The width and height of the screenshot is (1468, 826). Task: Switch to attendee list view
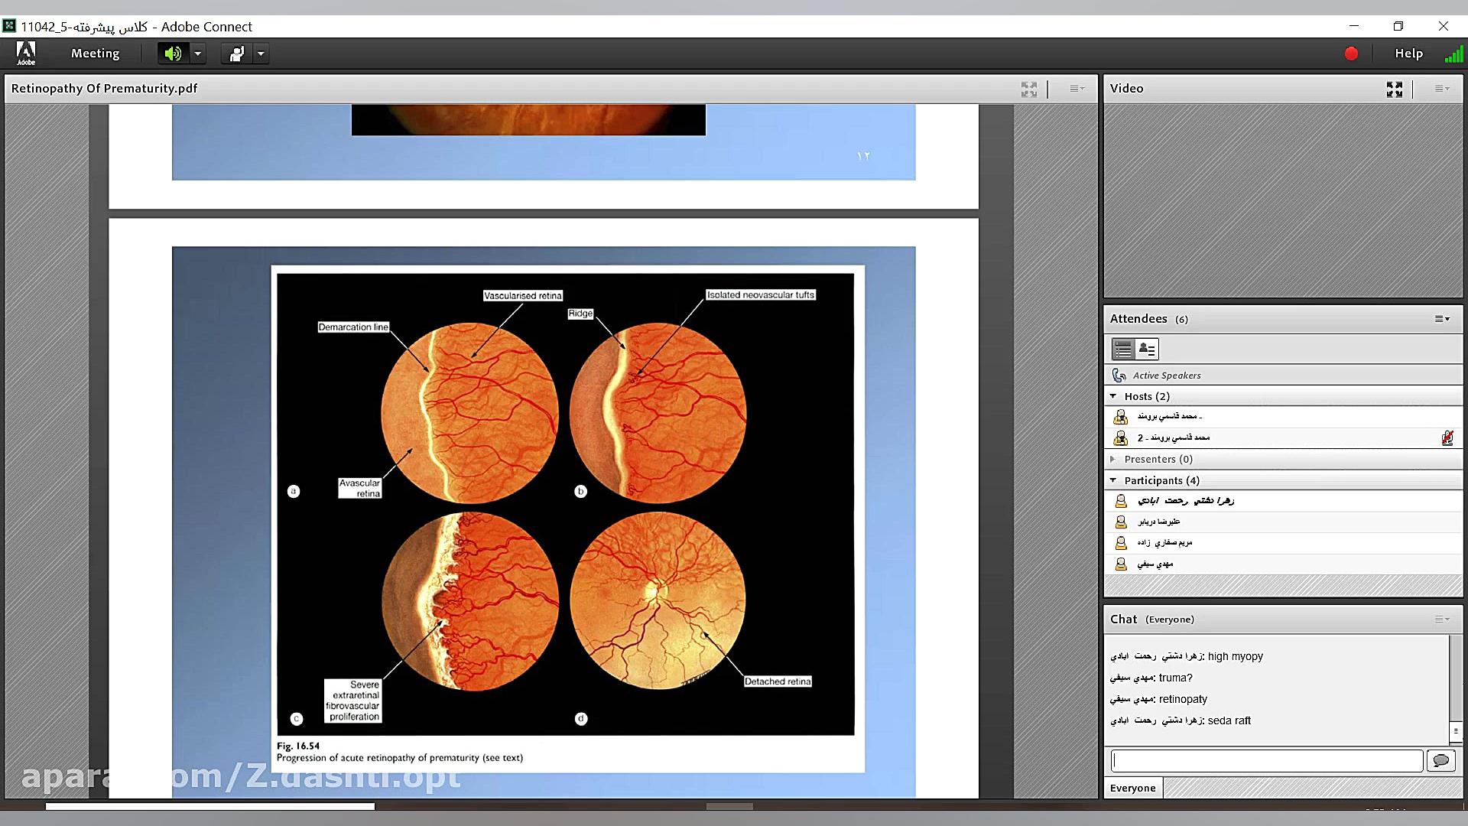click(1123, 350)
